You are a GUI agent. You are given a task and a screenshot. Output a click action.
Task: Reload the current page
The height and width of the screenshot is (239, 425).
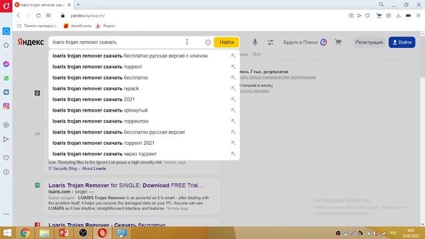(39, 16)
